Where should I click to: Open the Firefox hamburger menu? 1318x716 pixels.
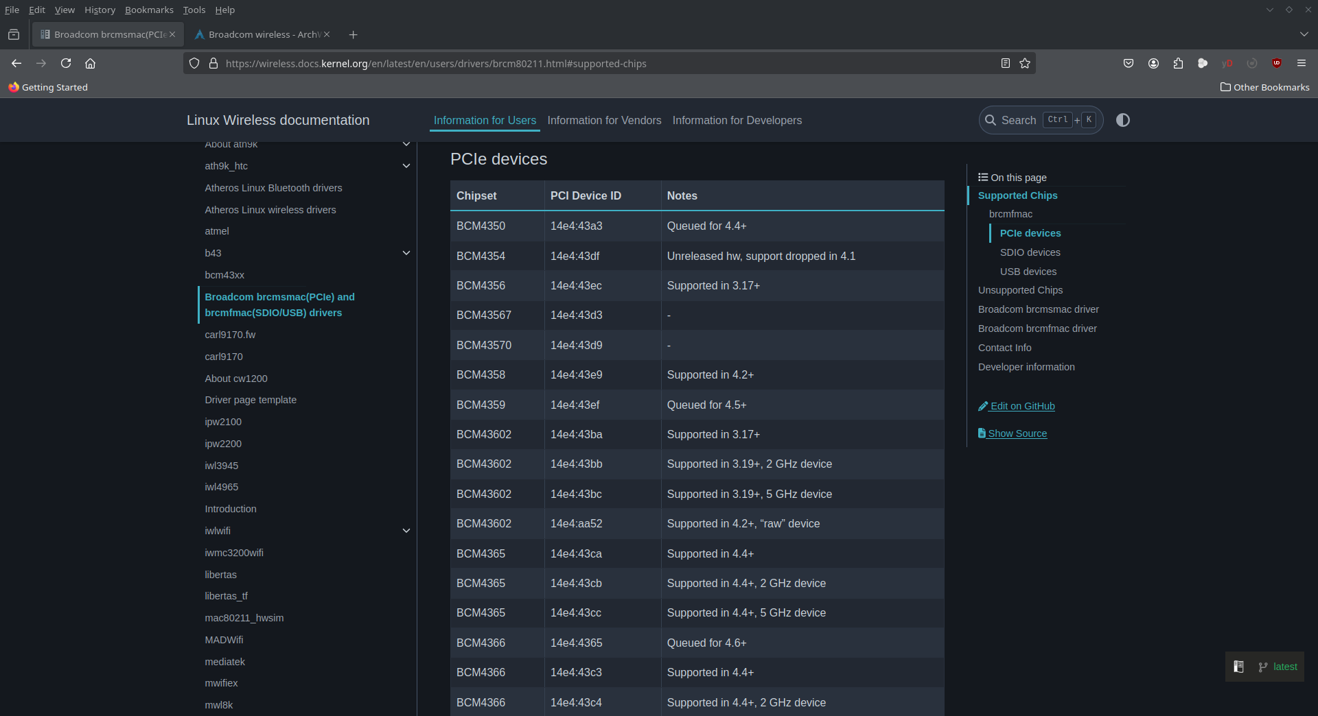tap(1302, 63)
